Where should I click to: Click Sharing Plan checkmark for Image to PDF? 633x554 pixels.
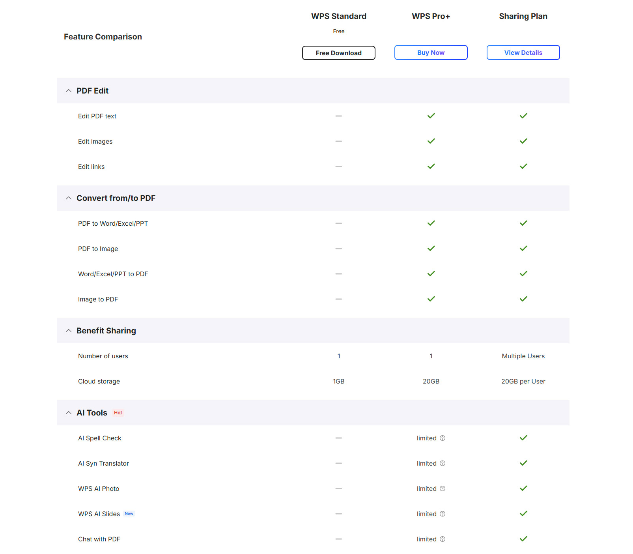[x=523, y=299]
